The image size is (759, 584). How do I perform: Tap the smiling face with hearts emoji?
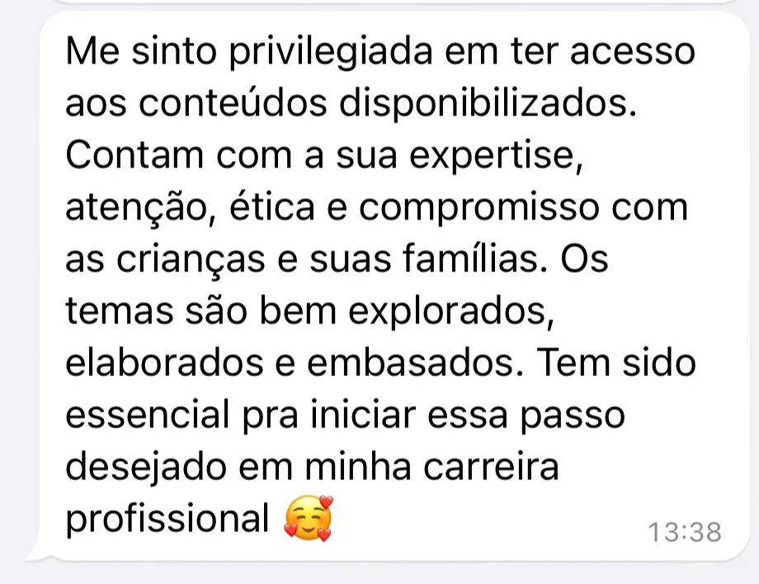(x=309, y=518)
